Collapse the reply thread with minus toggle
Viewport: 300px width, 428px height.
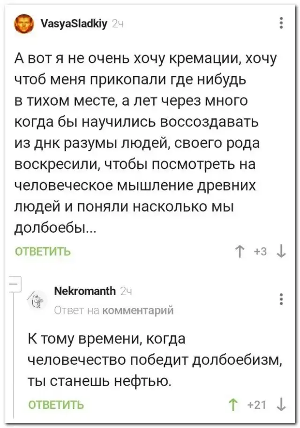click(x=14, y=283)
